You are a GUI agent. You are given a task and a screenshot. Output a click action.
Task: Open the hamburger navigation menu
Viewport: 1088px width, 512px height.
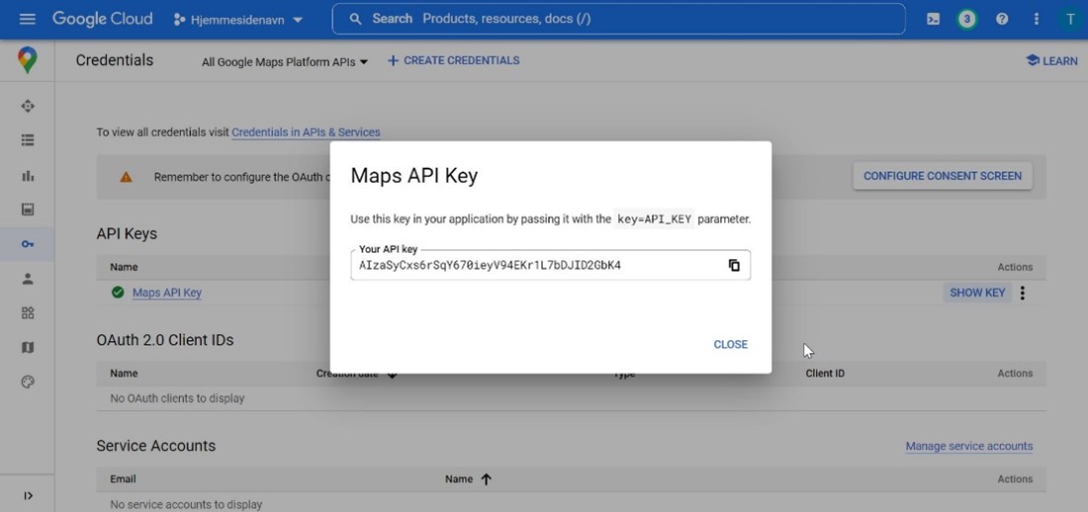click(x=27, y=19)
